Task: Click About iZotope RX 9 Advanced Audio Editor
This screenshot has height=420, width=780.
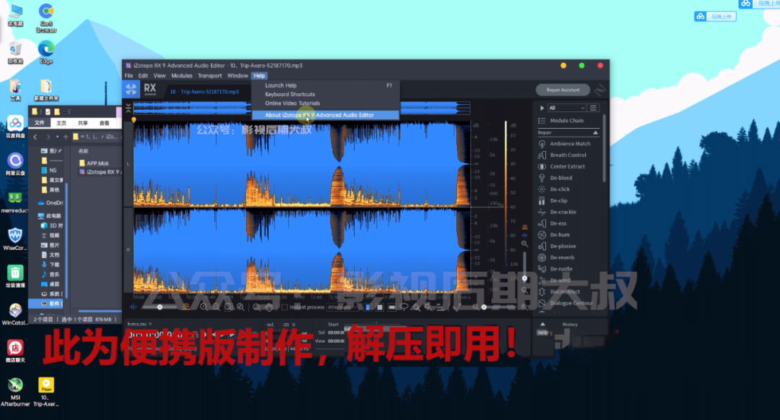Action: tap(325, 115)
